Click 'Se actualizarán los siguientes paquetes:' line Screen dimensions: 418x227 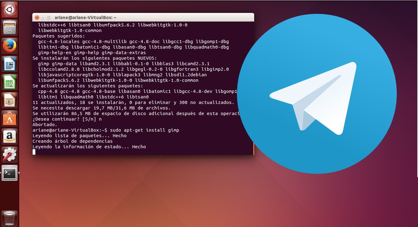88,86
